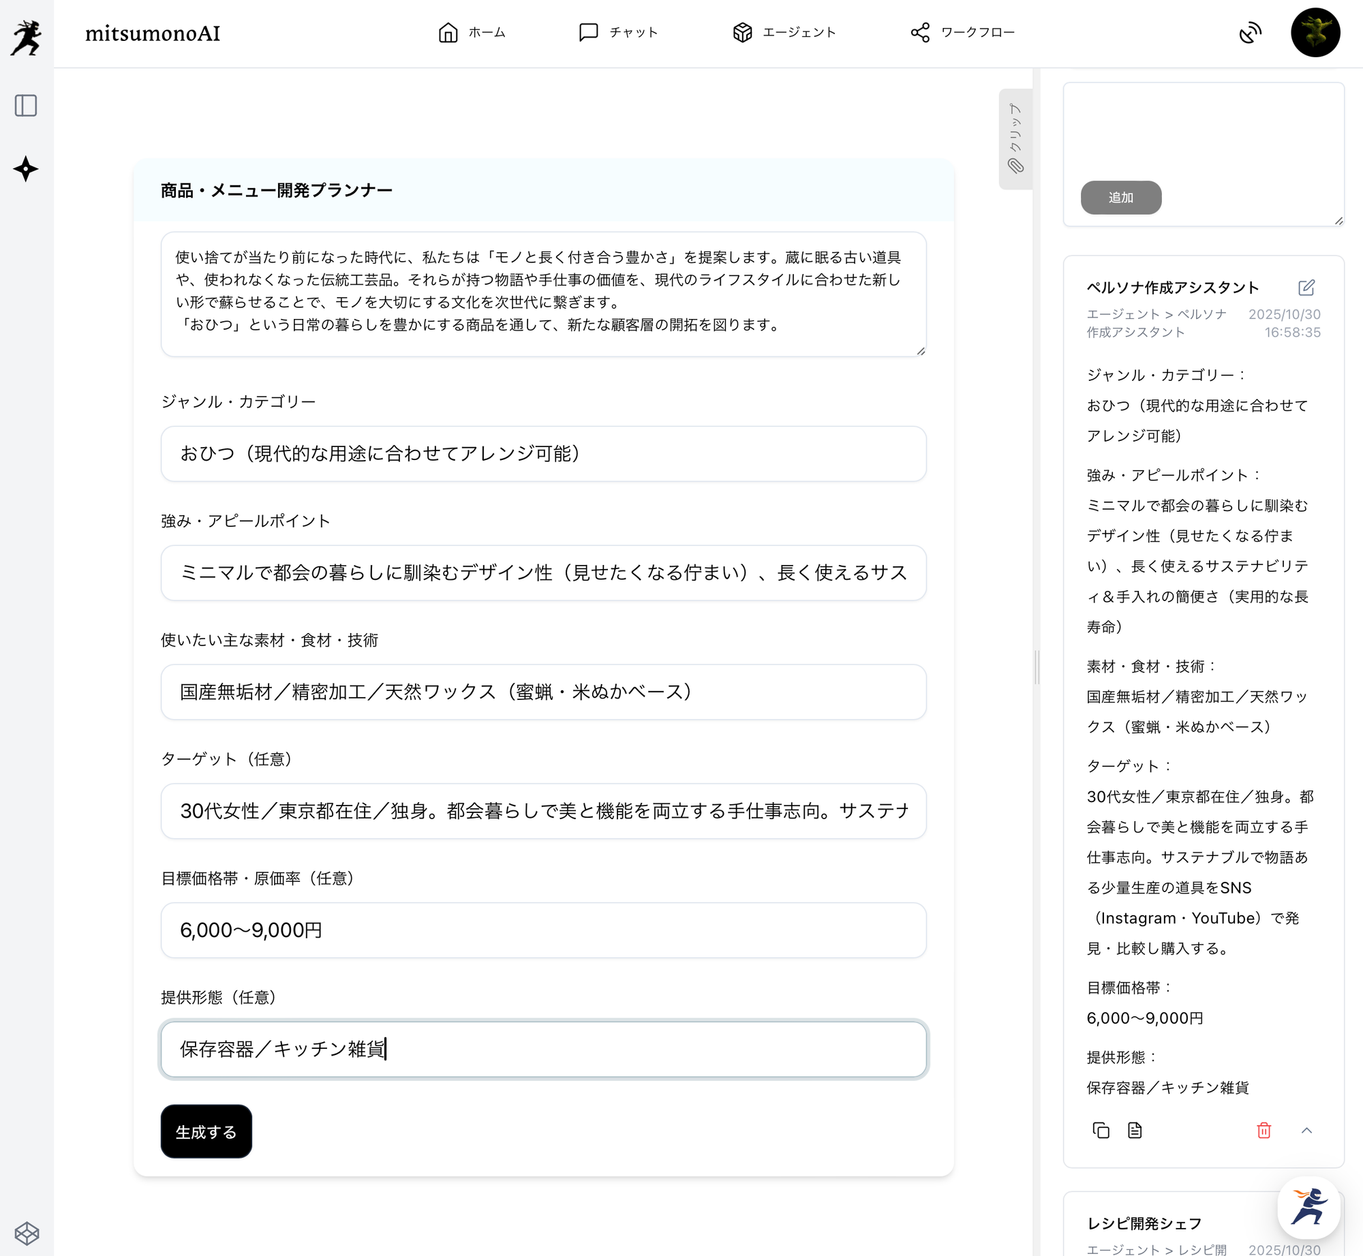
Task: Click the 追加 button
Action: click(x=1120, y=198)
